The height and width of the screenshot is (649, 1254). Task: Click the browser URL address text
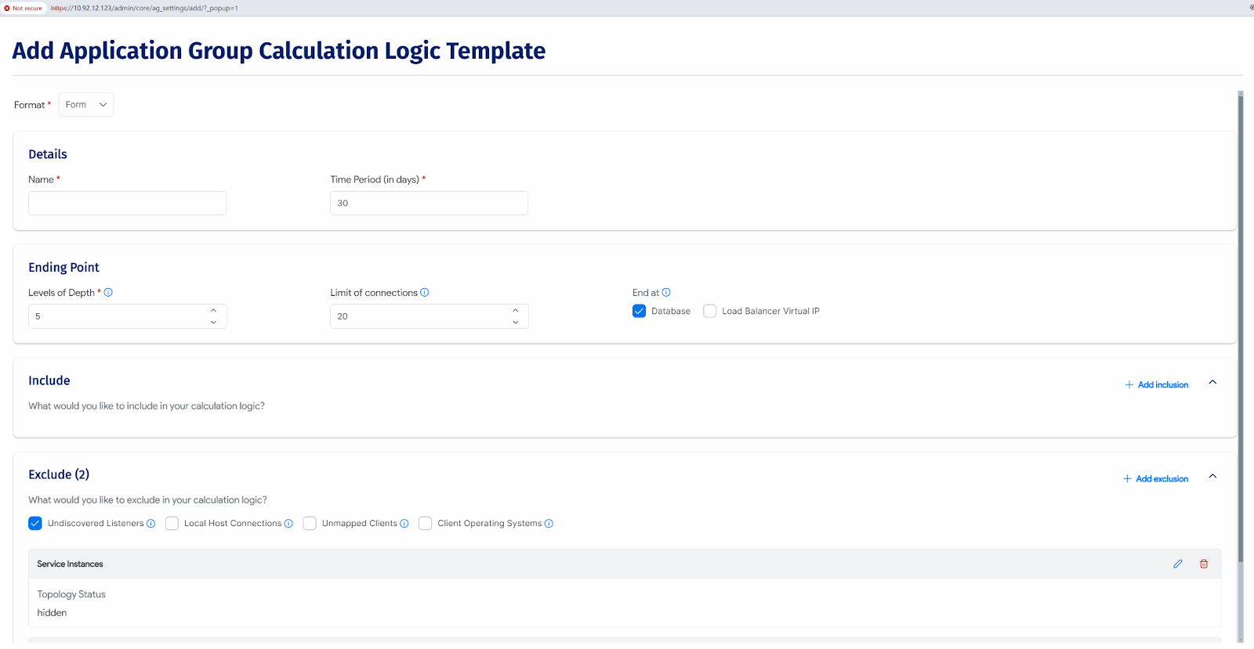click(x=144, y=8)
